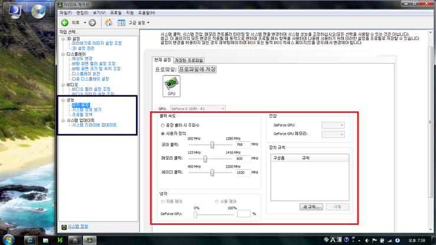Open the 지원 menu
This screenshot has height=245, width=436.
point(130,13)
